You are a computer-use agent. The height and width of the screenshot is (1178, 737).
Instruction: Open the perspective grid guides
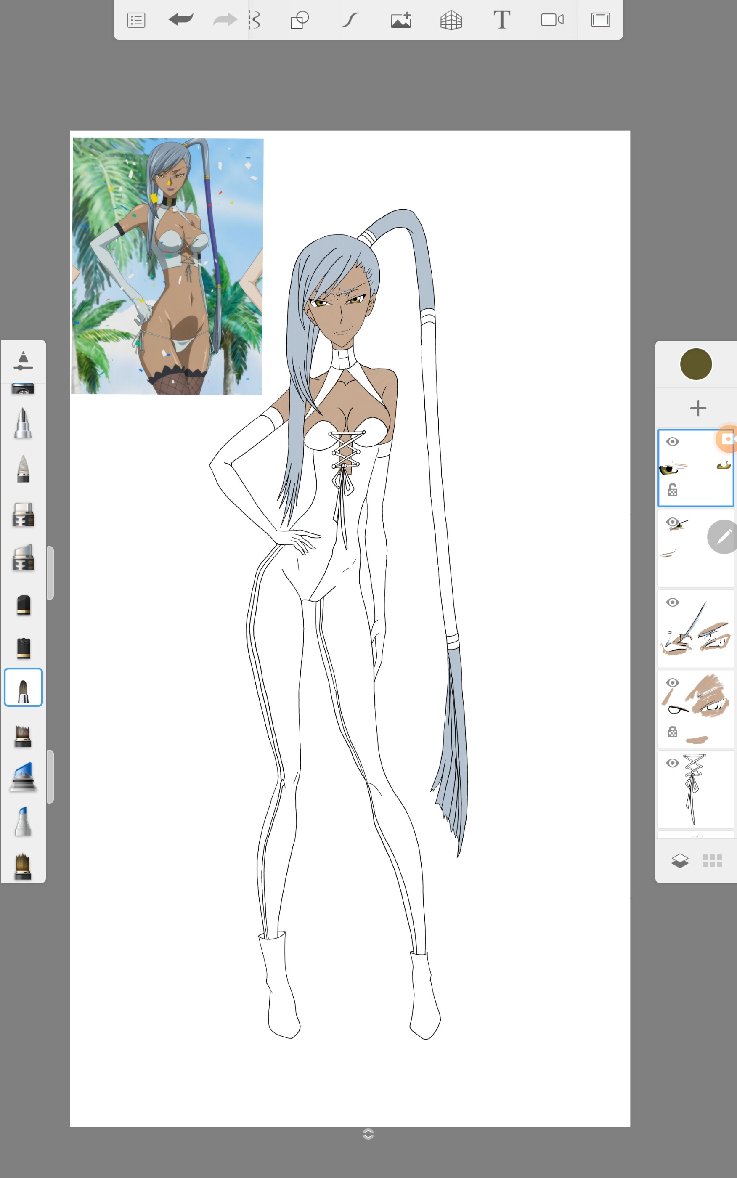[x=451, y=20]
